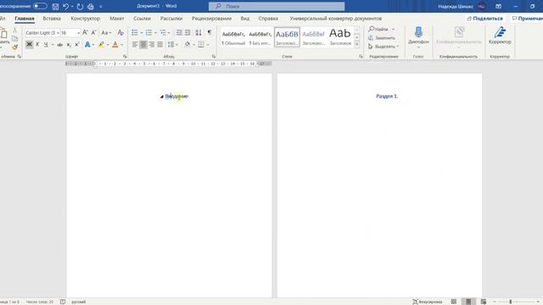Apply the Заголовок 1 style
The image size is (543, 305).
[287, 37]
